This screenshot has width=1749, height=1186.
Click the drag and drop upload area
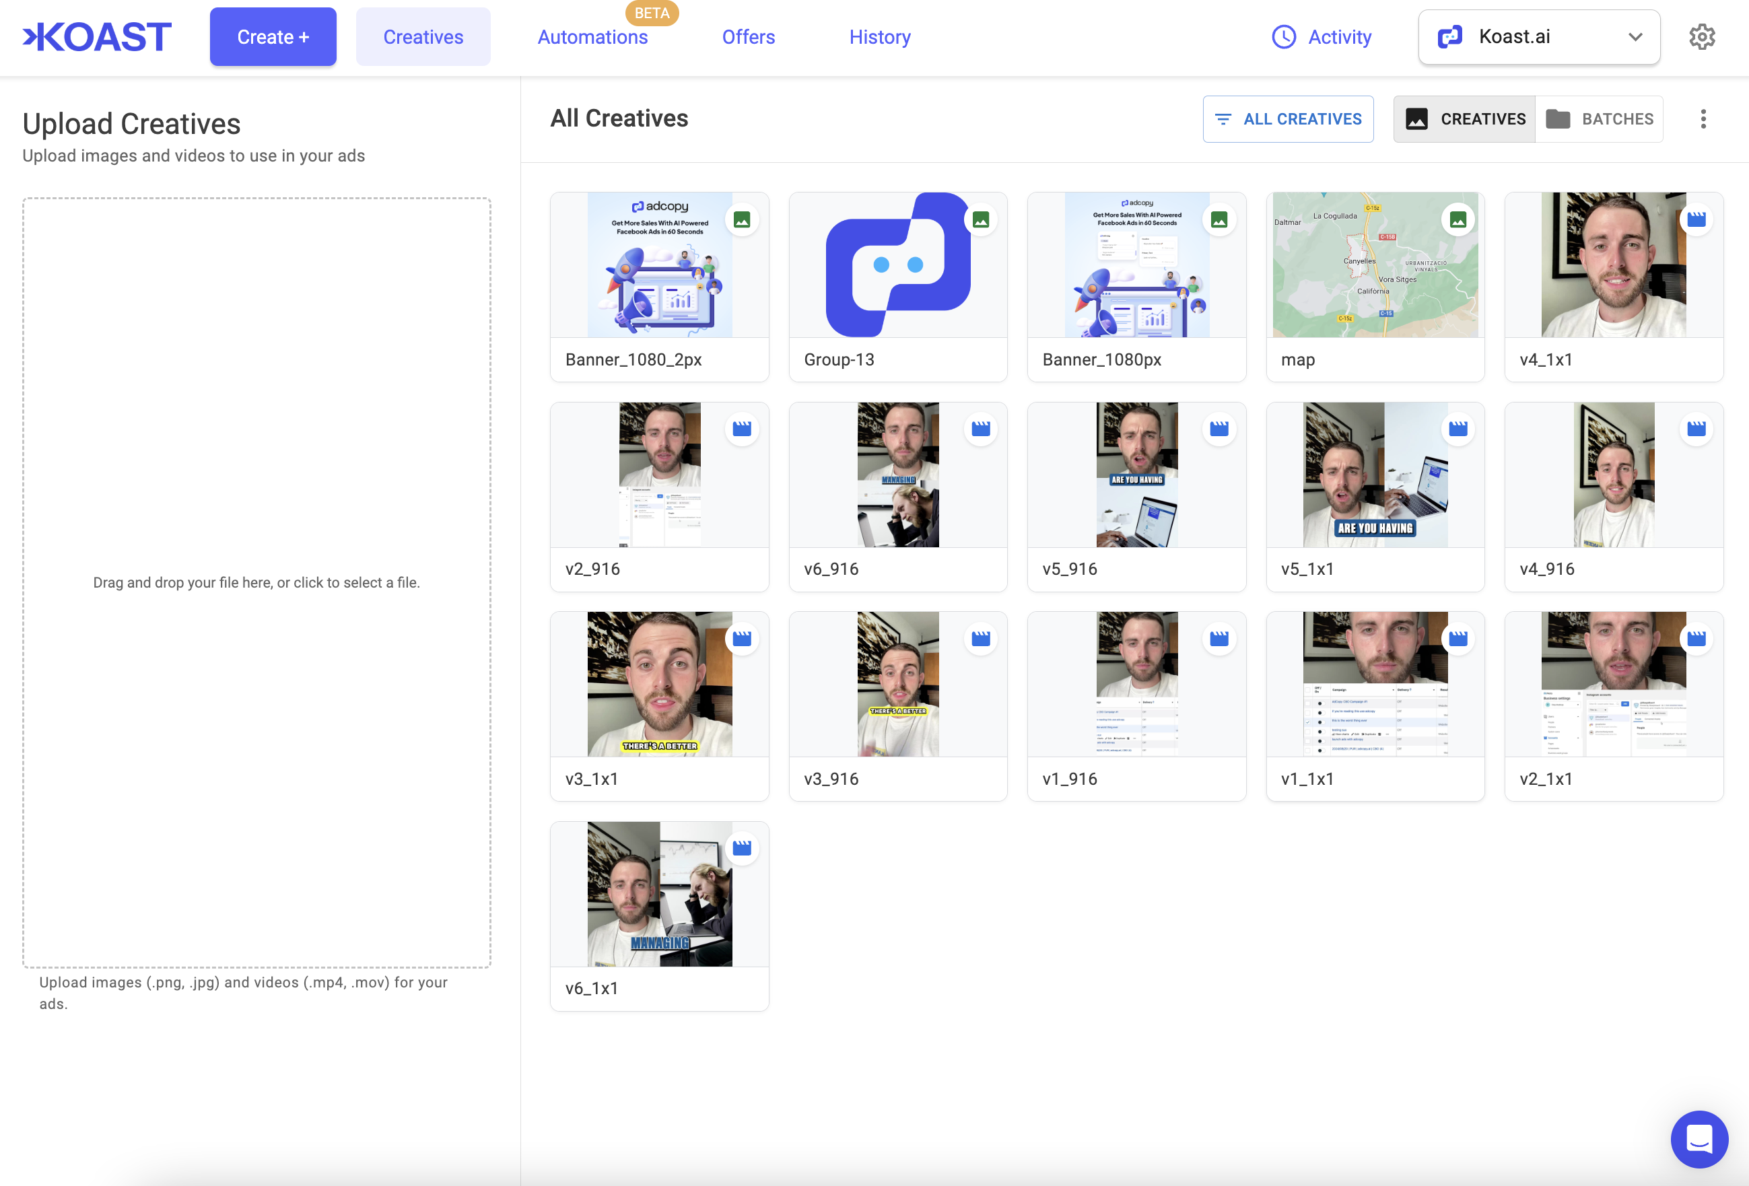point(256,582)
